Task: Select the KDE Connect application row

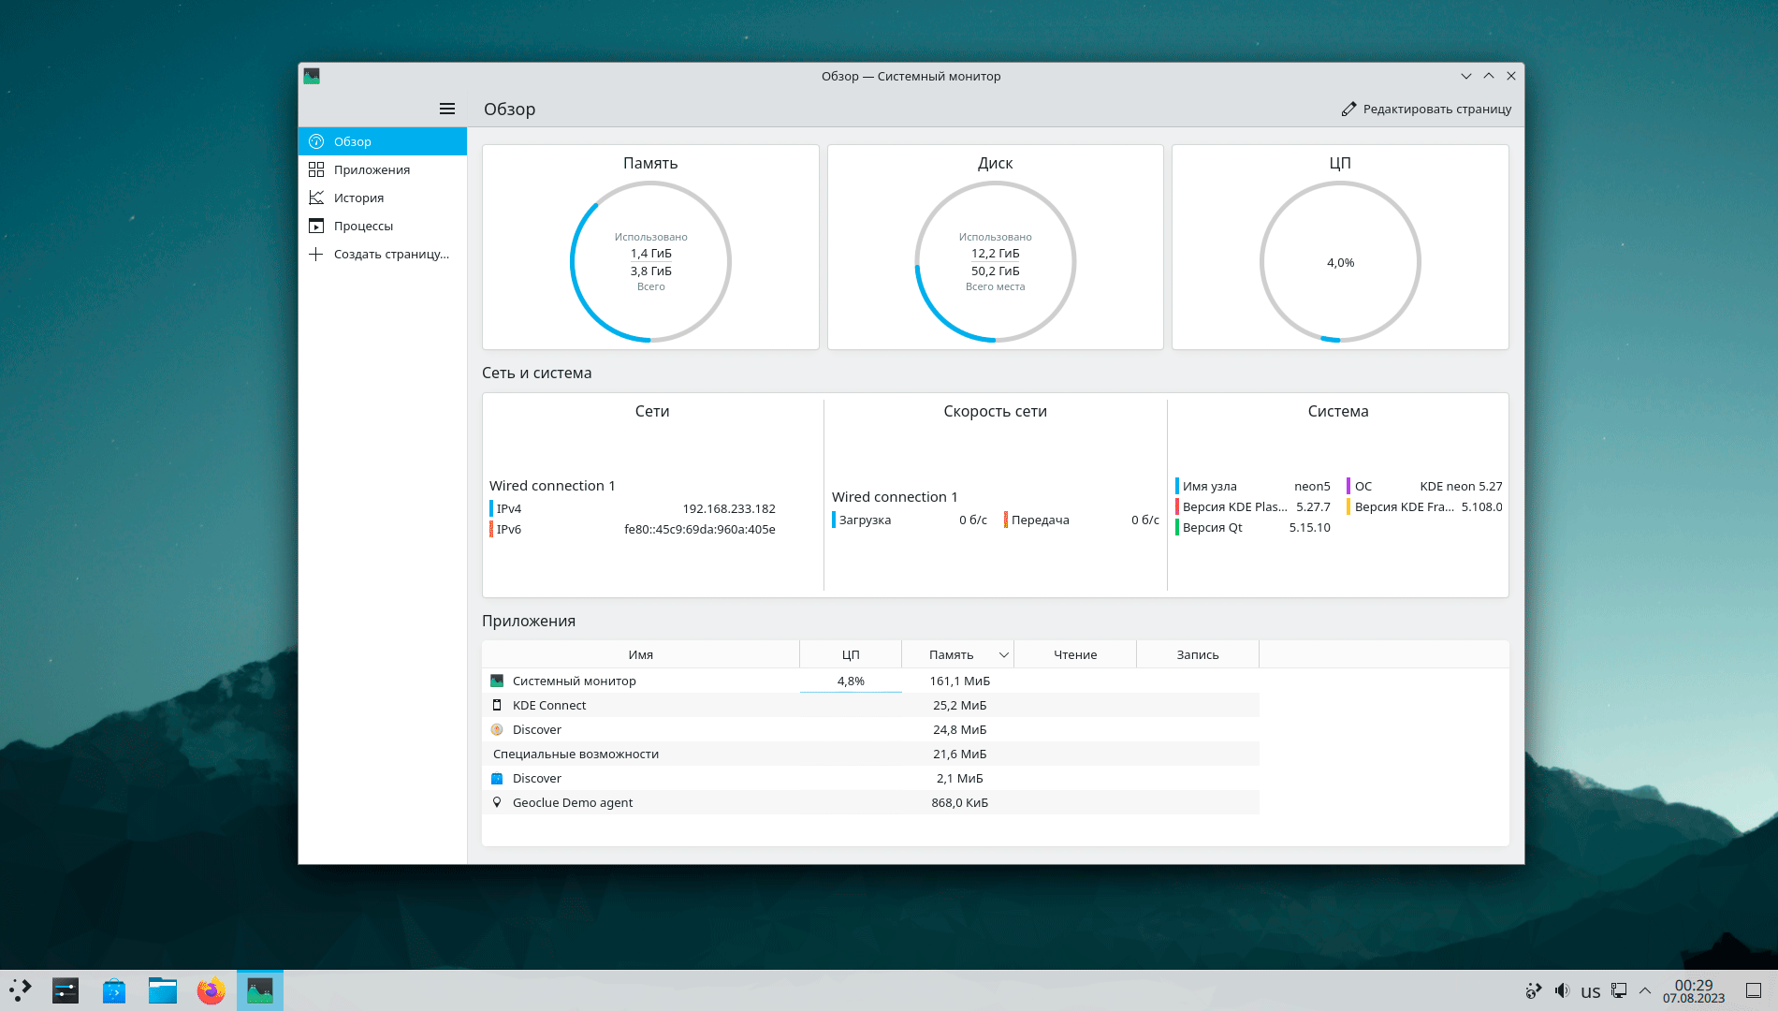Action: (x=549, y=705)
